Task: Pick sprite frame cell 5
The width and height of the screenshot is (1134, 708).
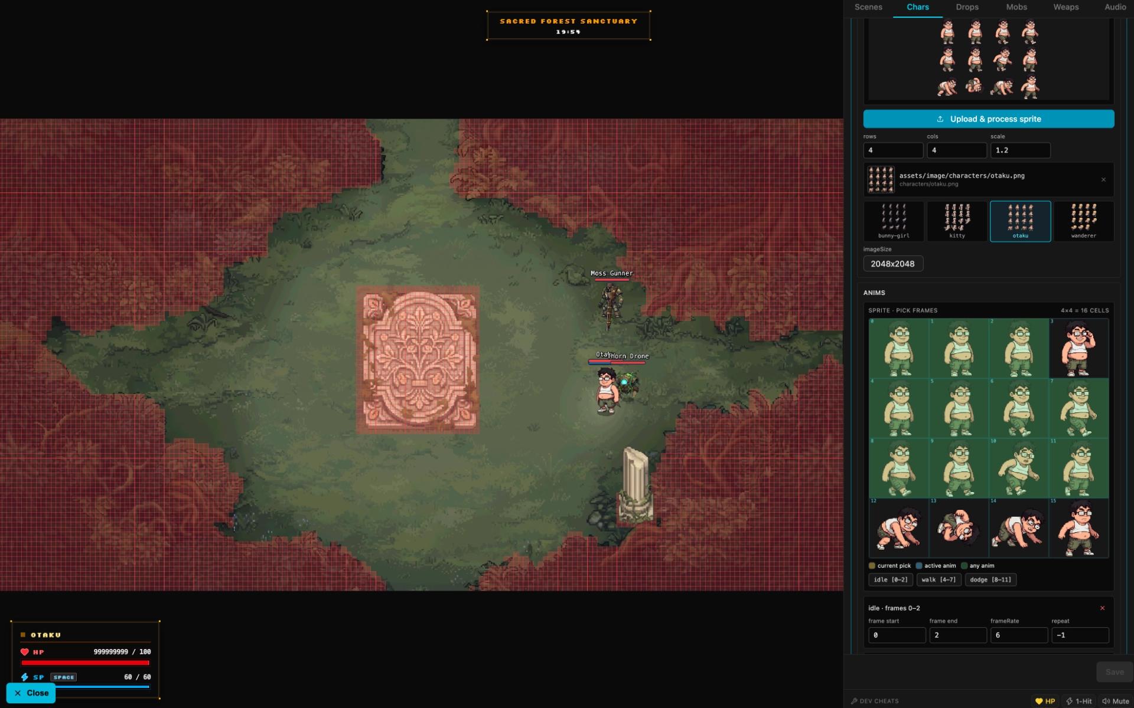Action: pyautogui.click(x=959, y=408)
